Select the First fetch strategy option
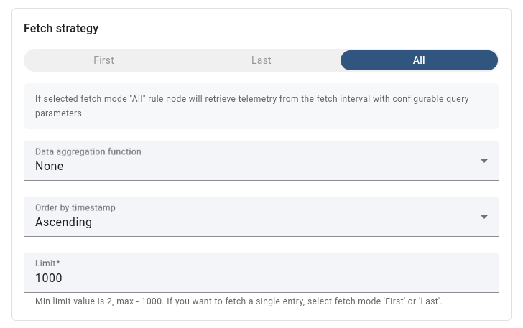The width and height of the screenshot is (523, 328). 103,60
